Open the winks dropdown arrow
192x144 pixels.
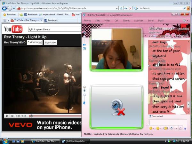tap(161, 128)
